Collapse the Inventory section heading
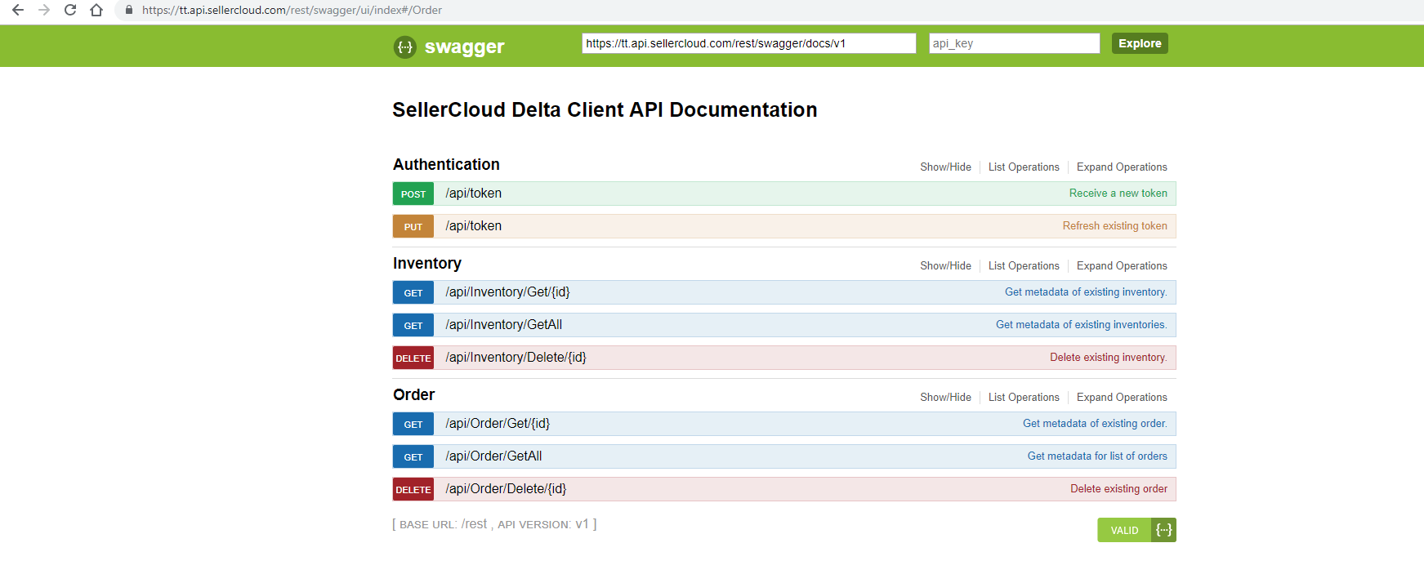1424x583 pixels. tap(427, 263)
